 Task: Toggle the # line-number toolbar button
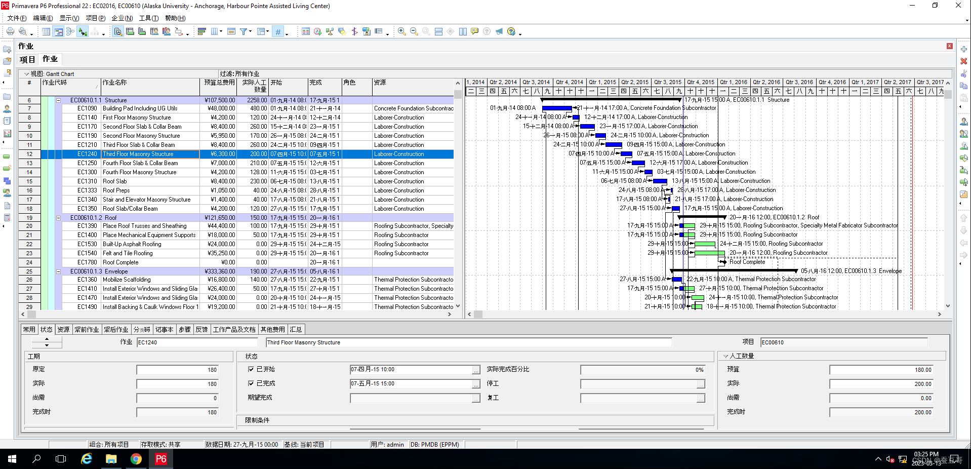click(277, 31)
